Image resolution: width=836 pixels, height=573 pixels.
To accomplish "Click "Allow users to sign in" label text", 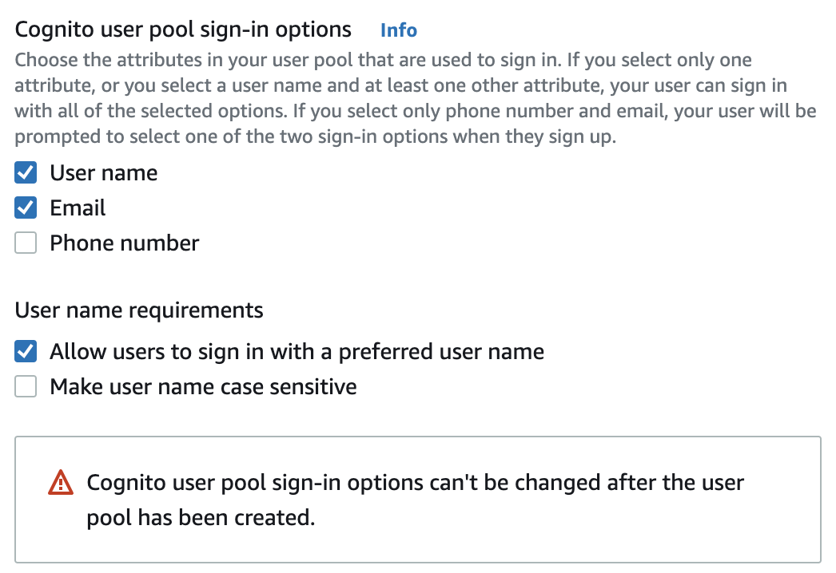I will coord(297,352).
